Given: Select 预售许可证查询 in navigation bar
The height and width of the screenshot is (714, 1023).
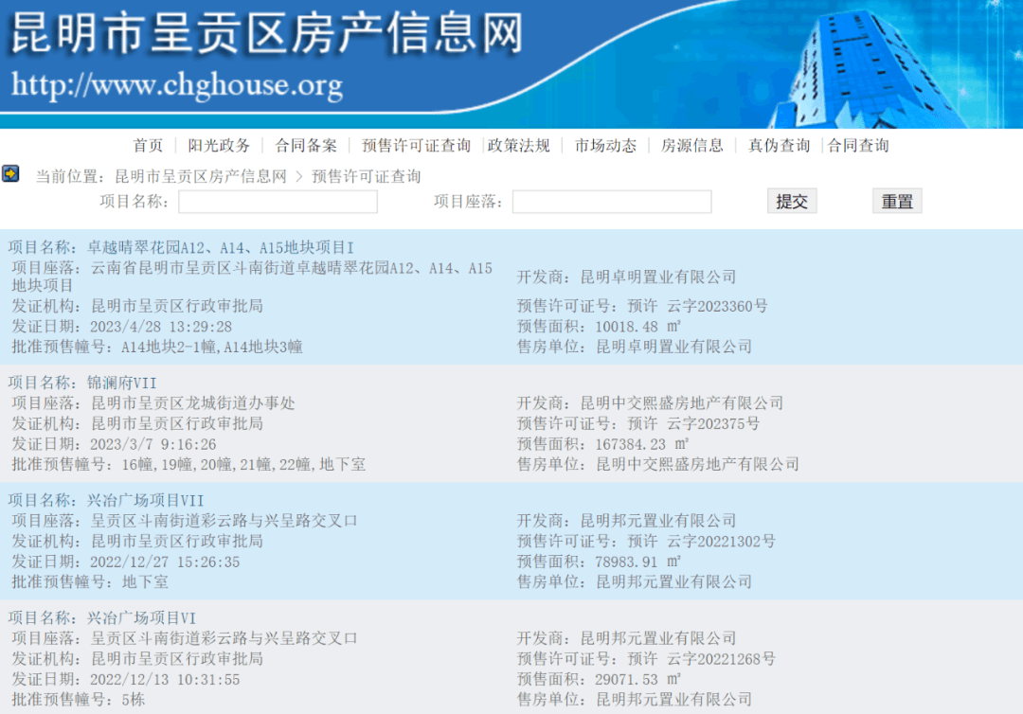Looking at the screenshot, I should click(x=416, y=146).
